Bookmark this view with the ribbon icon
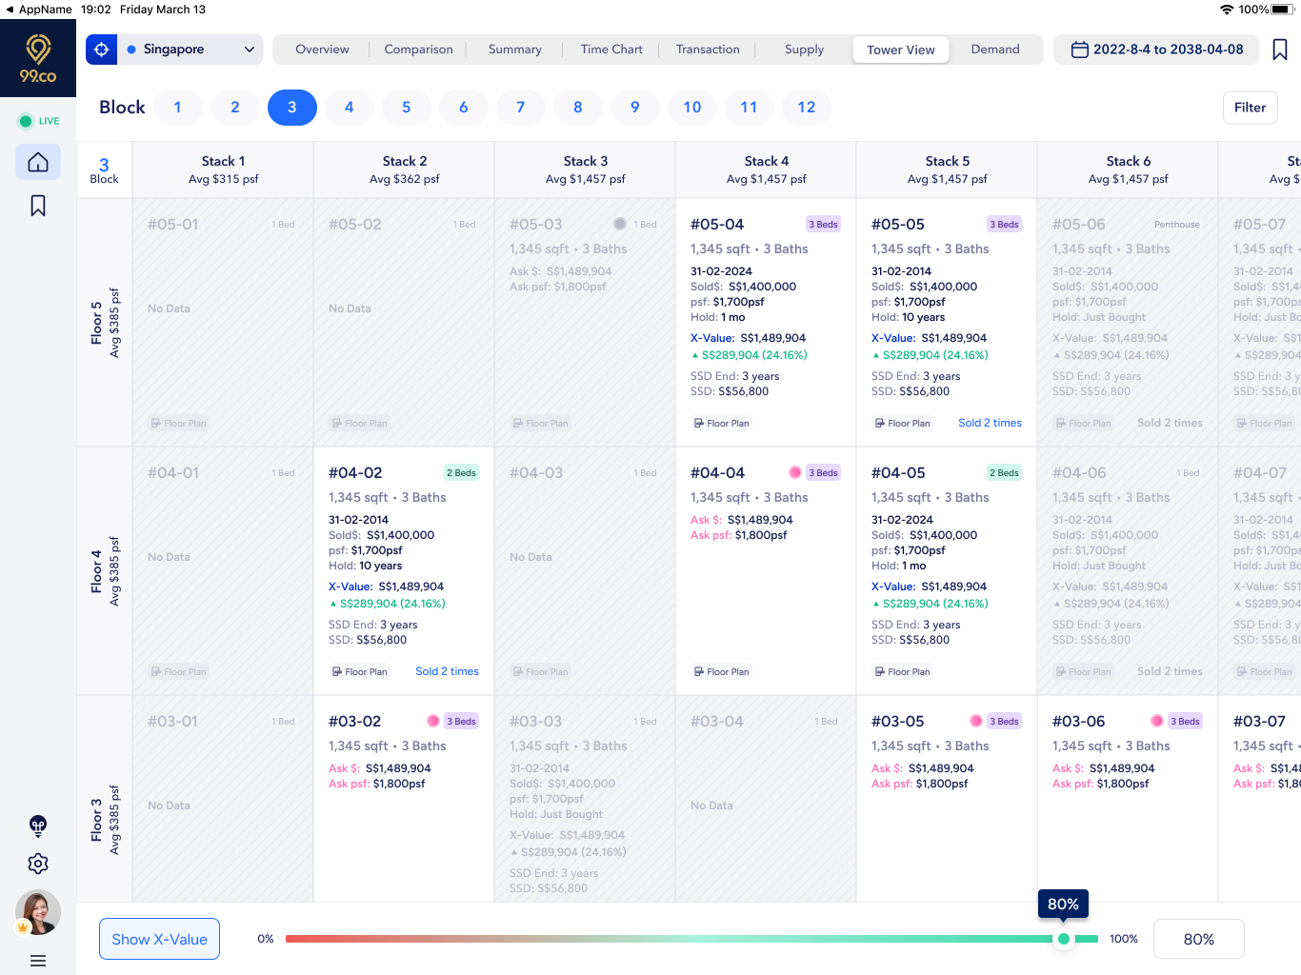Image resolution: width=1301 pixels, height=975 pixels. point(1280,50)
